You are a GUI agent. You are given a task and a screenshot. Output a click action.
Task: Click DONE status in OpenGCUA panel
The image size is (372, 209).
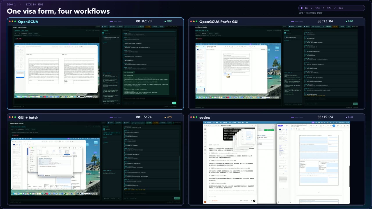point(168,21)
